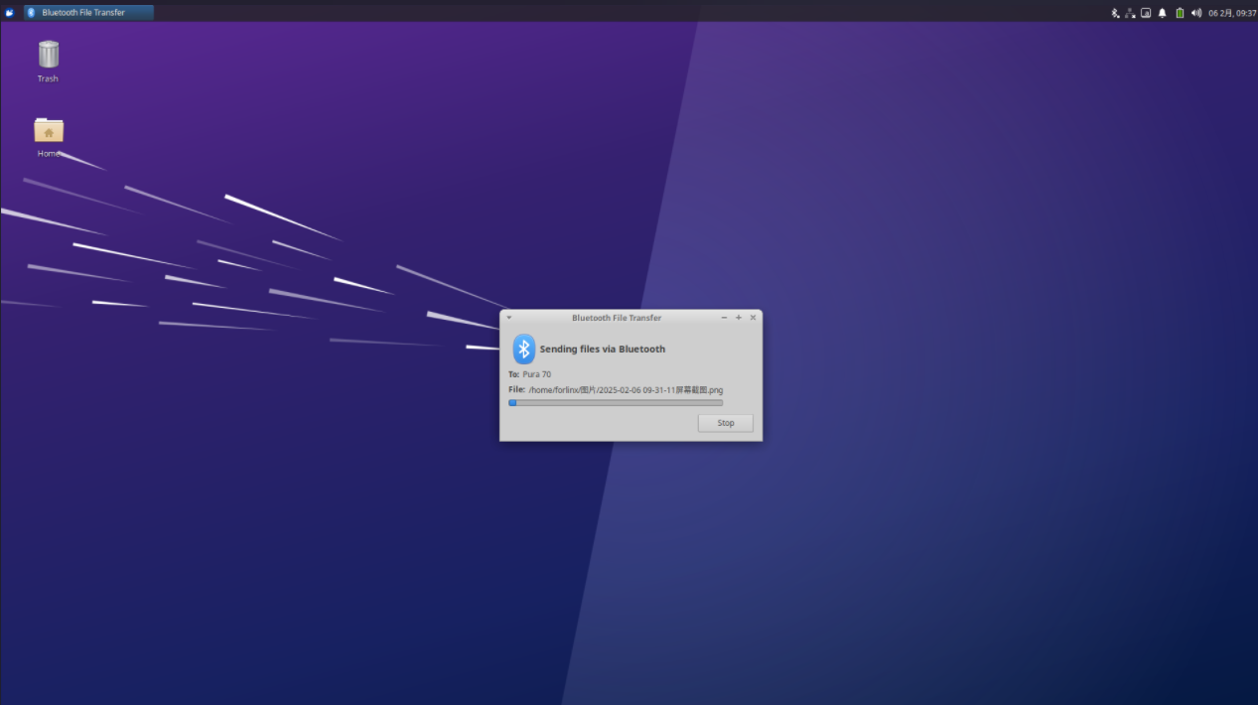Open the network connection tray icon
Viewport: 1258px width, 705px height.
[1130, 13]
